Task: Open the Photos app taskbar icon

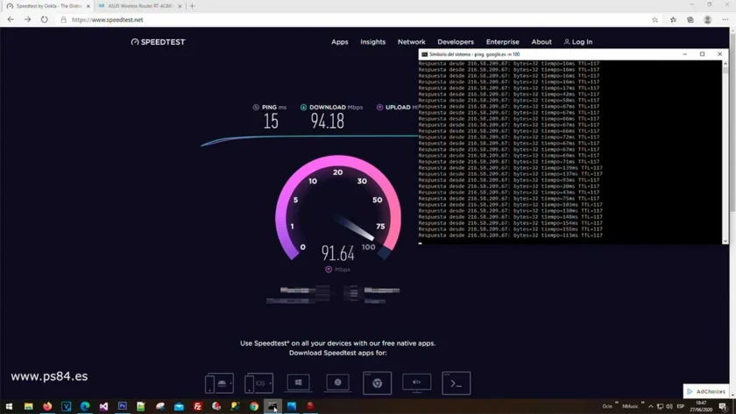Action: click(292, 406)
